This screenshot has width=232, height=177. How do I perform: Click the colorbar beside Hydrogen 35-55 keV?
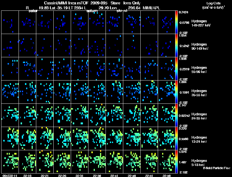[176, 92]
